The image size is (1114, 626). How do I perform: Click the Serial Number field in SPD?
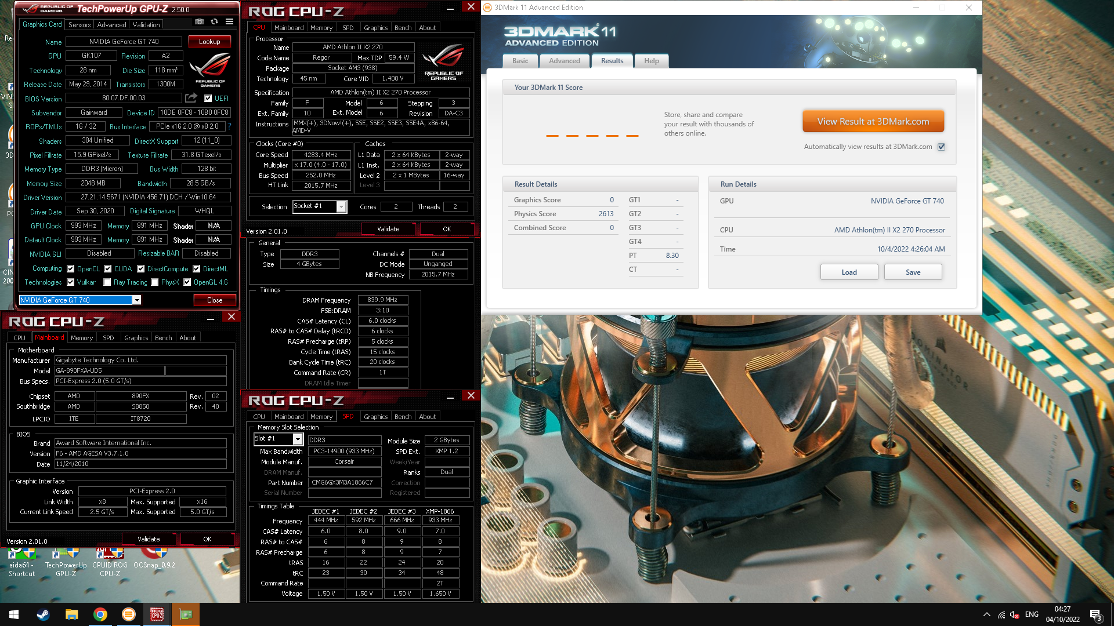point(345,493)
